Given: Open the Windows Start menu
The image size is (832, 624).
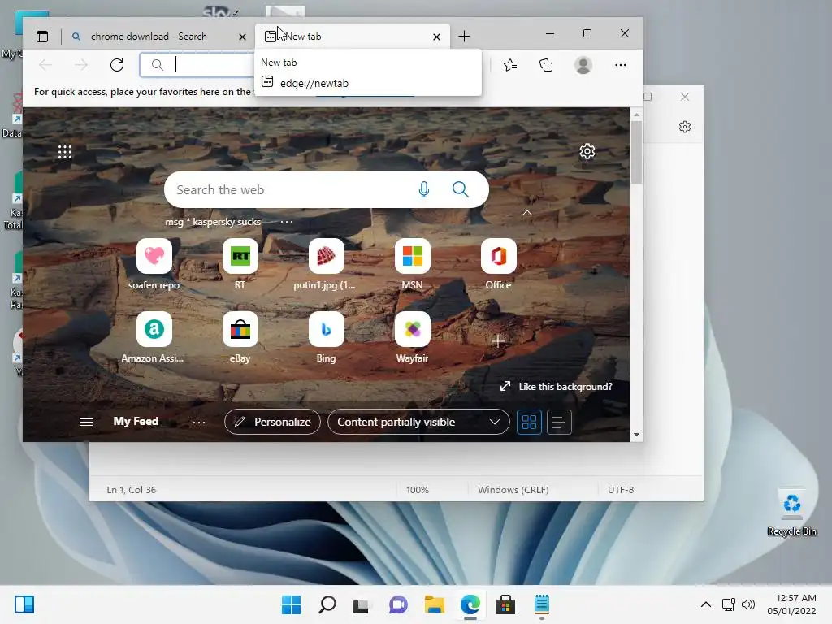Looking at the screenshot, I should pyautogui.click(x=291, y=604).
